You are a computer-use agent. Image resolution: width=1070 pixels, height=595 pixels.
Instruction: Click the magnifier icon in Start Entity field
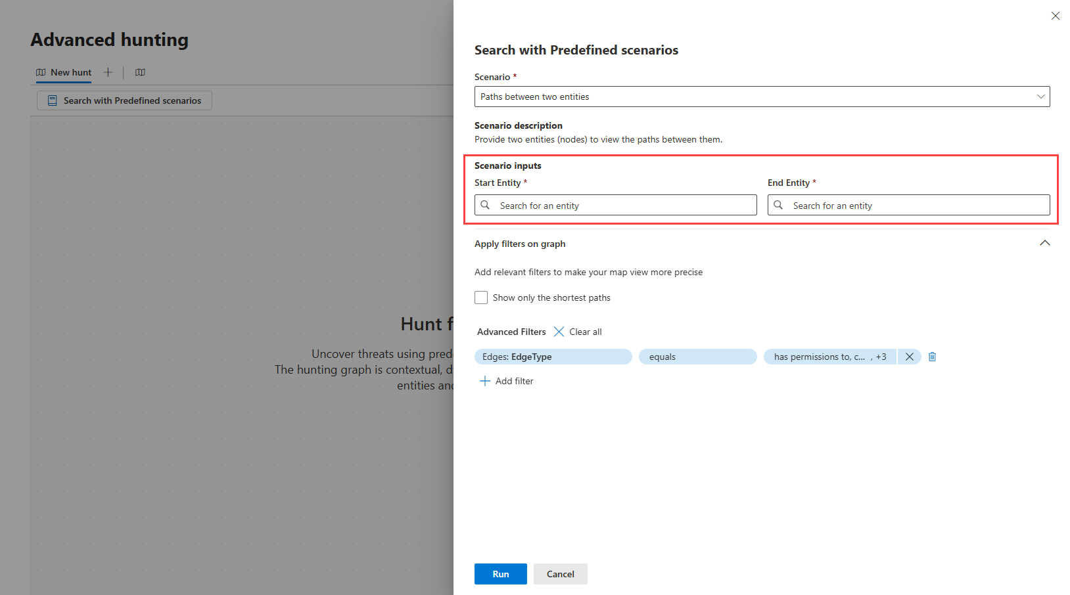pyautogui.click(x=485, y=205)
